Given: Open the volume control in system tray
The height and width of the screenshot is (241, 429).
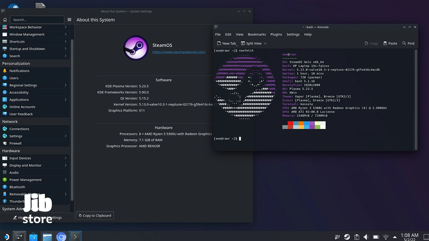Looking at the screenshot, I should tap(366, 237).
